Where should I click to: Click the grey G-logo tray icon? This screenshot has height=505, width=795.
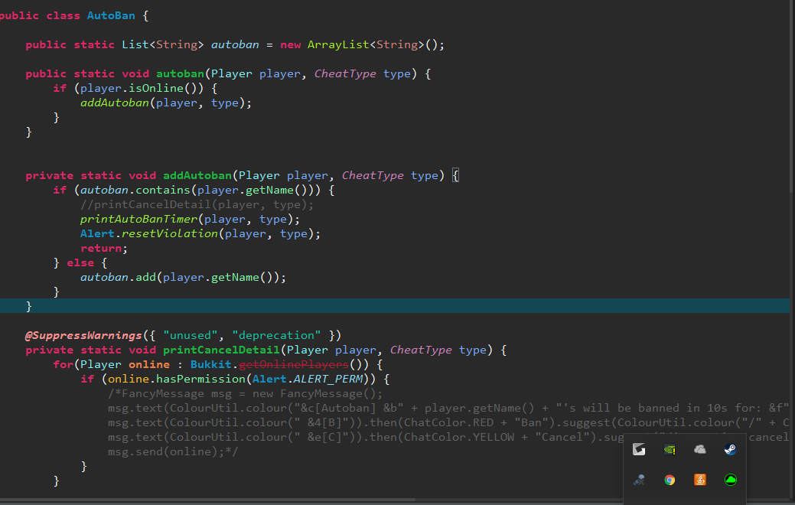pos(640,449)
